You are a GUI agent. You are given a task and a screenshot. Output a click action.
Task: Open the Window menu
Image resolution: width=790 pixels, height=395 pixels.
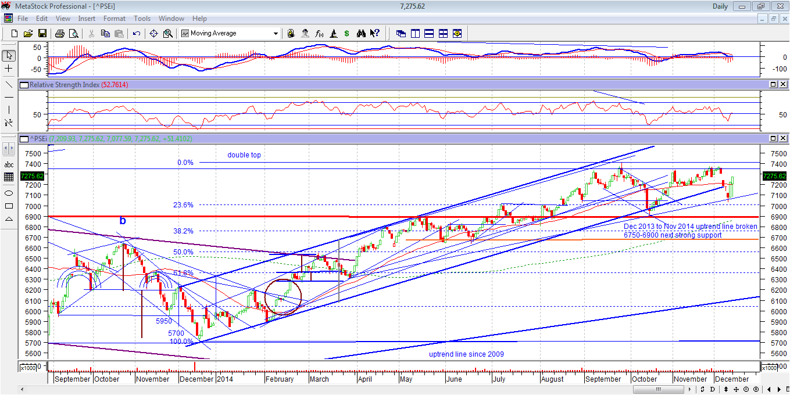[171, 18]
